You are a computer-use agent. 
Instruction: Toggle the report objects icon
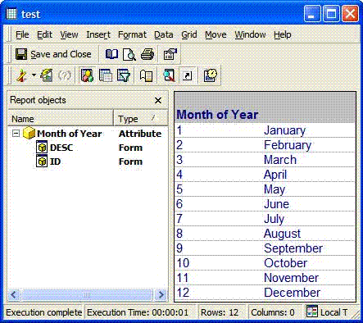(88, 75)
